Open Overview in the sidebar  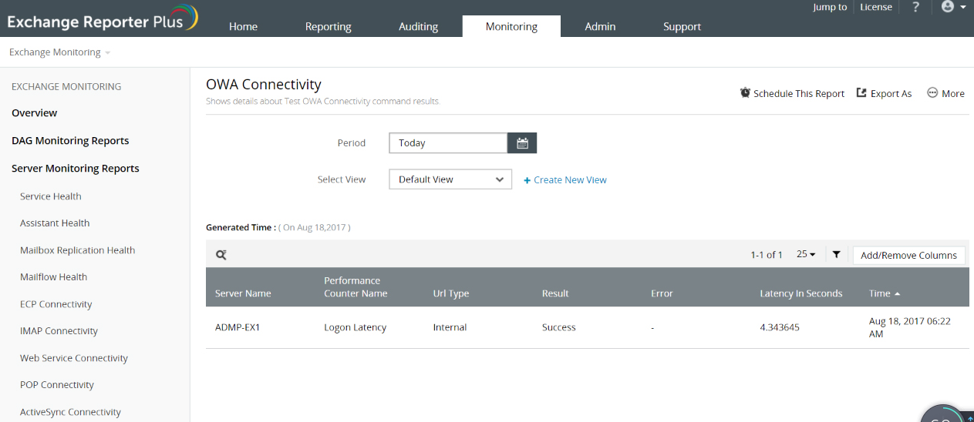click(x=34, y=113)
